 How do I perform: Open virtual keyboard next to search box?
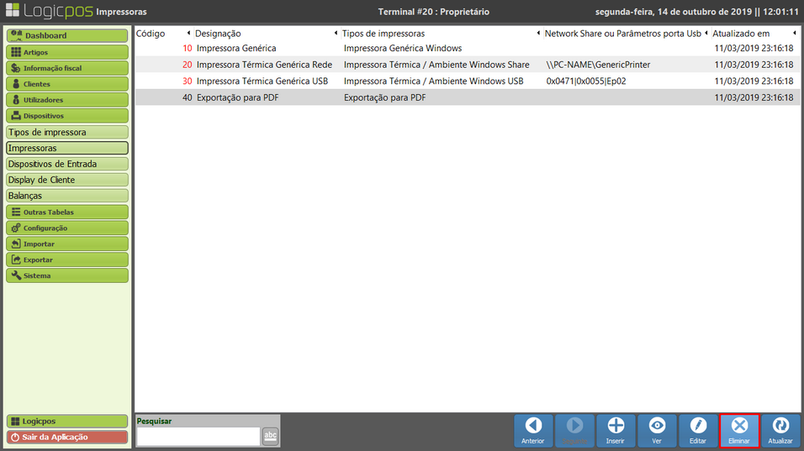pyautogui.click(x=270, y=435)
